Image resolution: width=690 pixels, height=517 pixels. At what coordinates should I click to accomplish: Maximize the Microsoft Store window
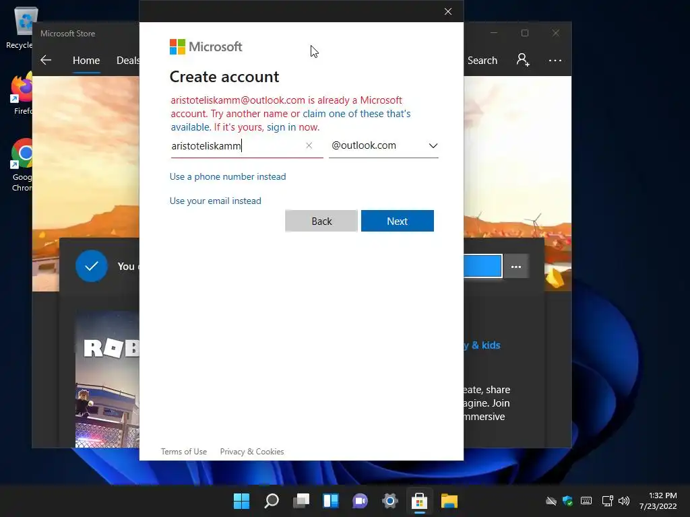[524, 33]
